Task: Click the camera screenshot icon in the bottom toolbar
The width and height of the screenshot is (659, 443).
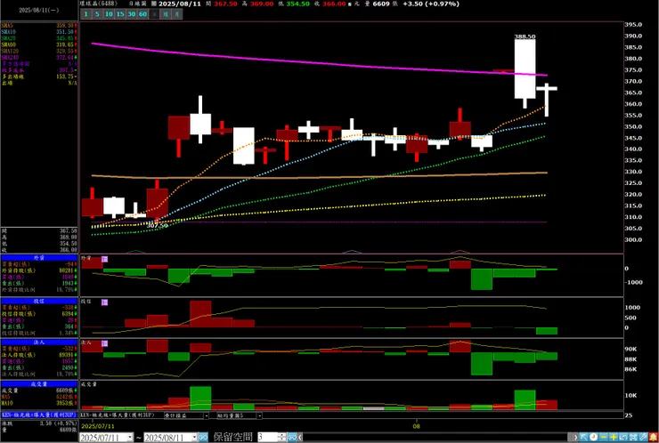Action: tap(633, 437)
